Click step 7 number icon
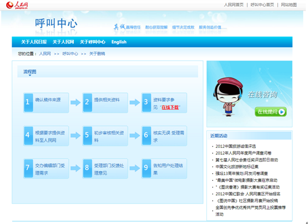 pyautogui.click(x=28, y=168)
